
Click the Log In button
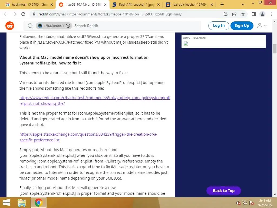tap(219, 26)
